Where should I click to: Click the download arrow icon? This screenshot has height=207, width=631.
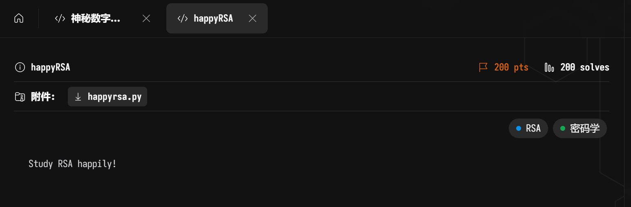pyautogui.click(x=78, y=97)
